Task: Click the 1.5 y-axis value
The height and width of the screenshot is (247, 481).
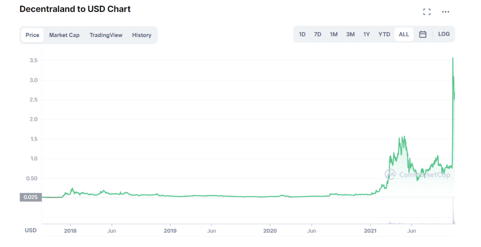Action: (x=34, y=139)
